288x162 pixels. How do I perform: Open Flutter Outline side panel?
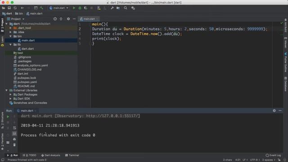pyautogui.click(x=286, y=63)
